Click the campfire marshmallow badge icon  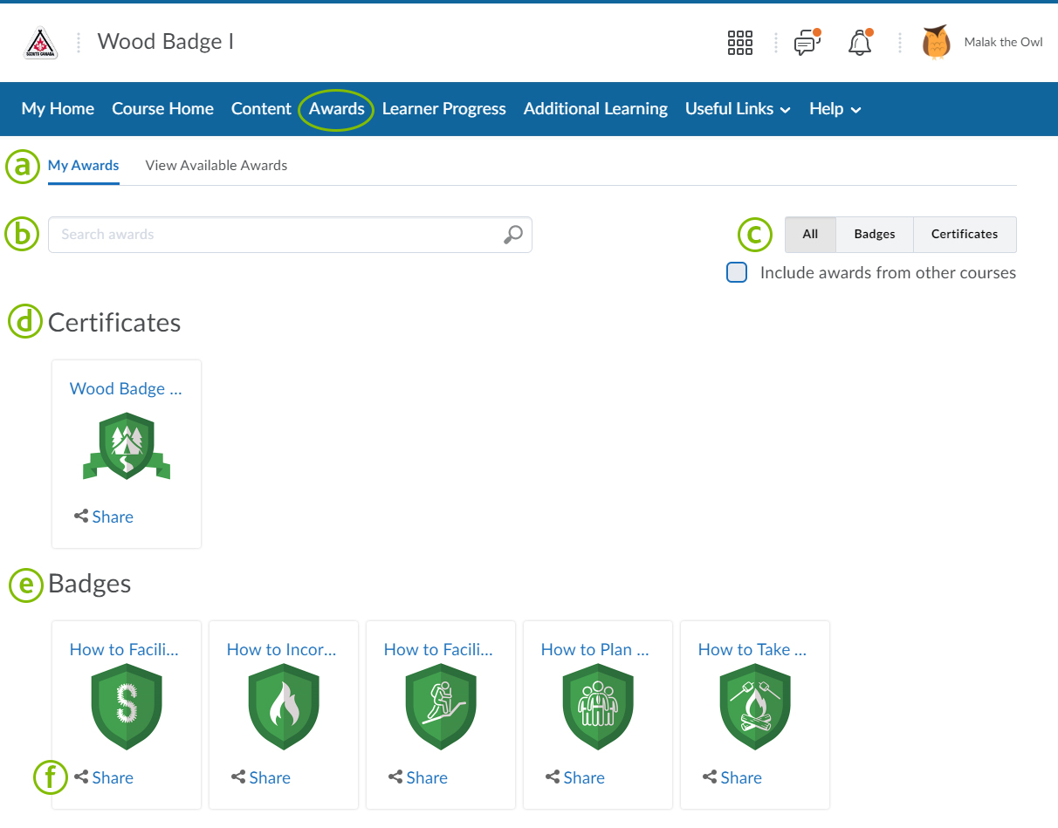754,706
